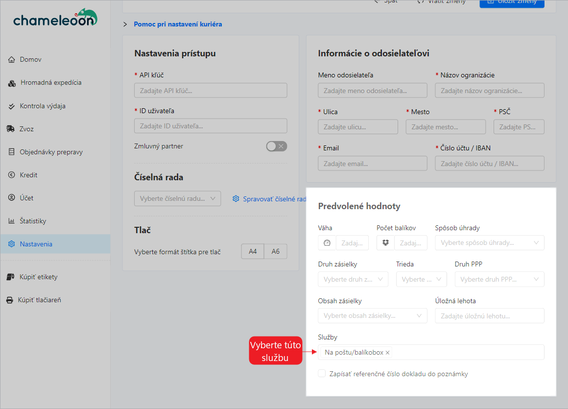Remove the Na poštu/balíkobox service tag
This screenshot has height=409, width=568.
tap(388, 353)
